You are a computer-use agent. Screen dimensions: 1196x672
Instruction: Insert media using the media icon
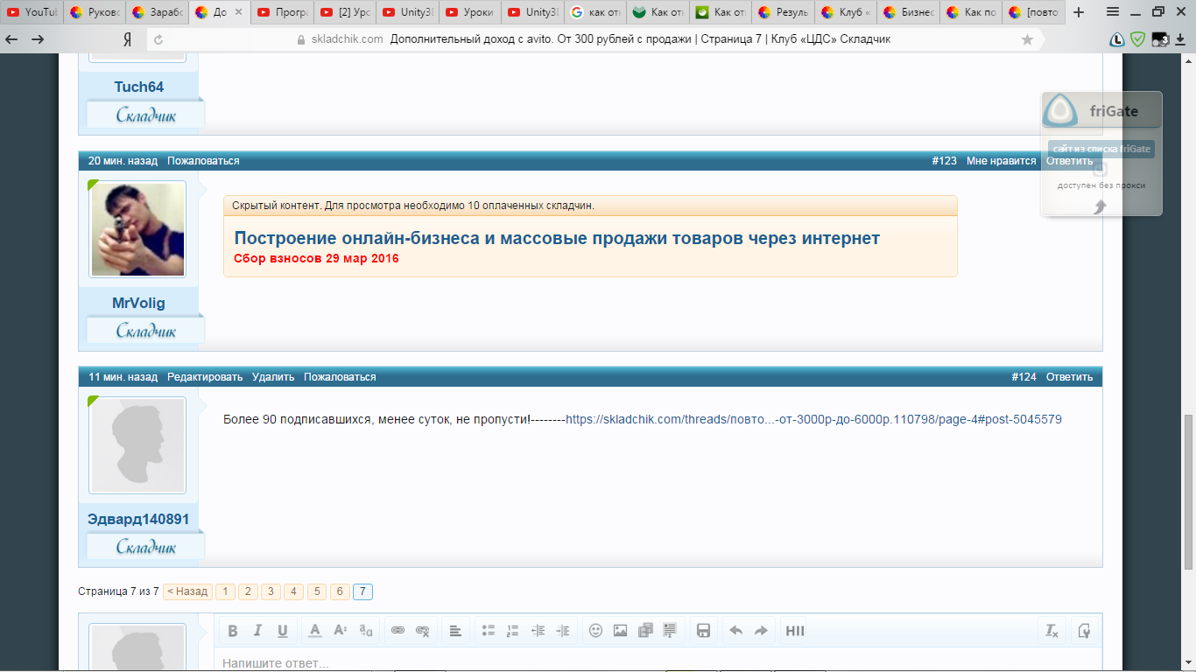(646, 631)
